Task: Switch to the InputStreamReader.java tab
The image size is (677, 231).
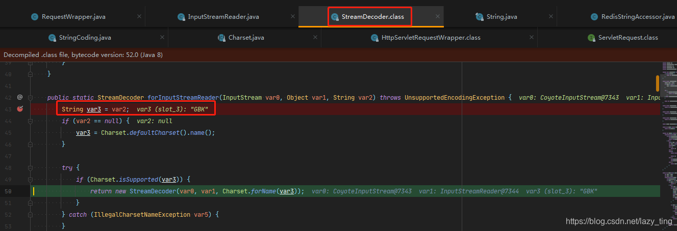Action: pyautogui.click(x=223, y=17)
